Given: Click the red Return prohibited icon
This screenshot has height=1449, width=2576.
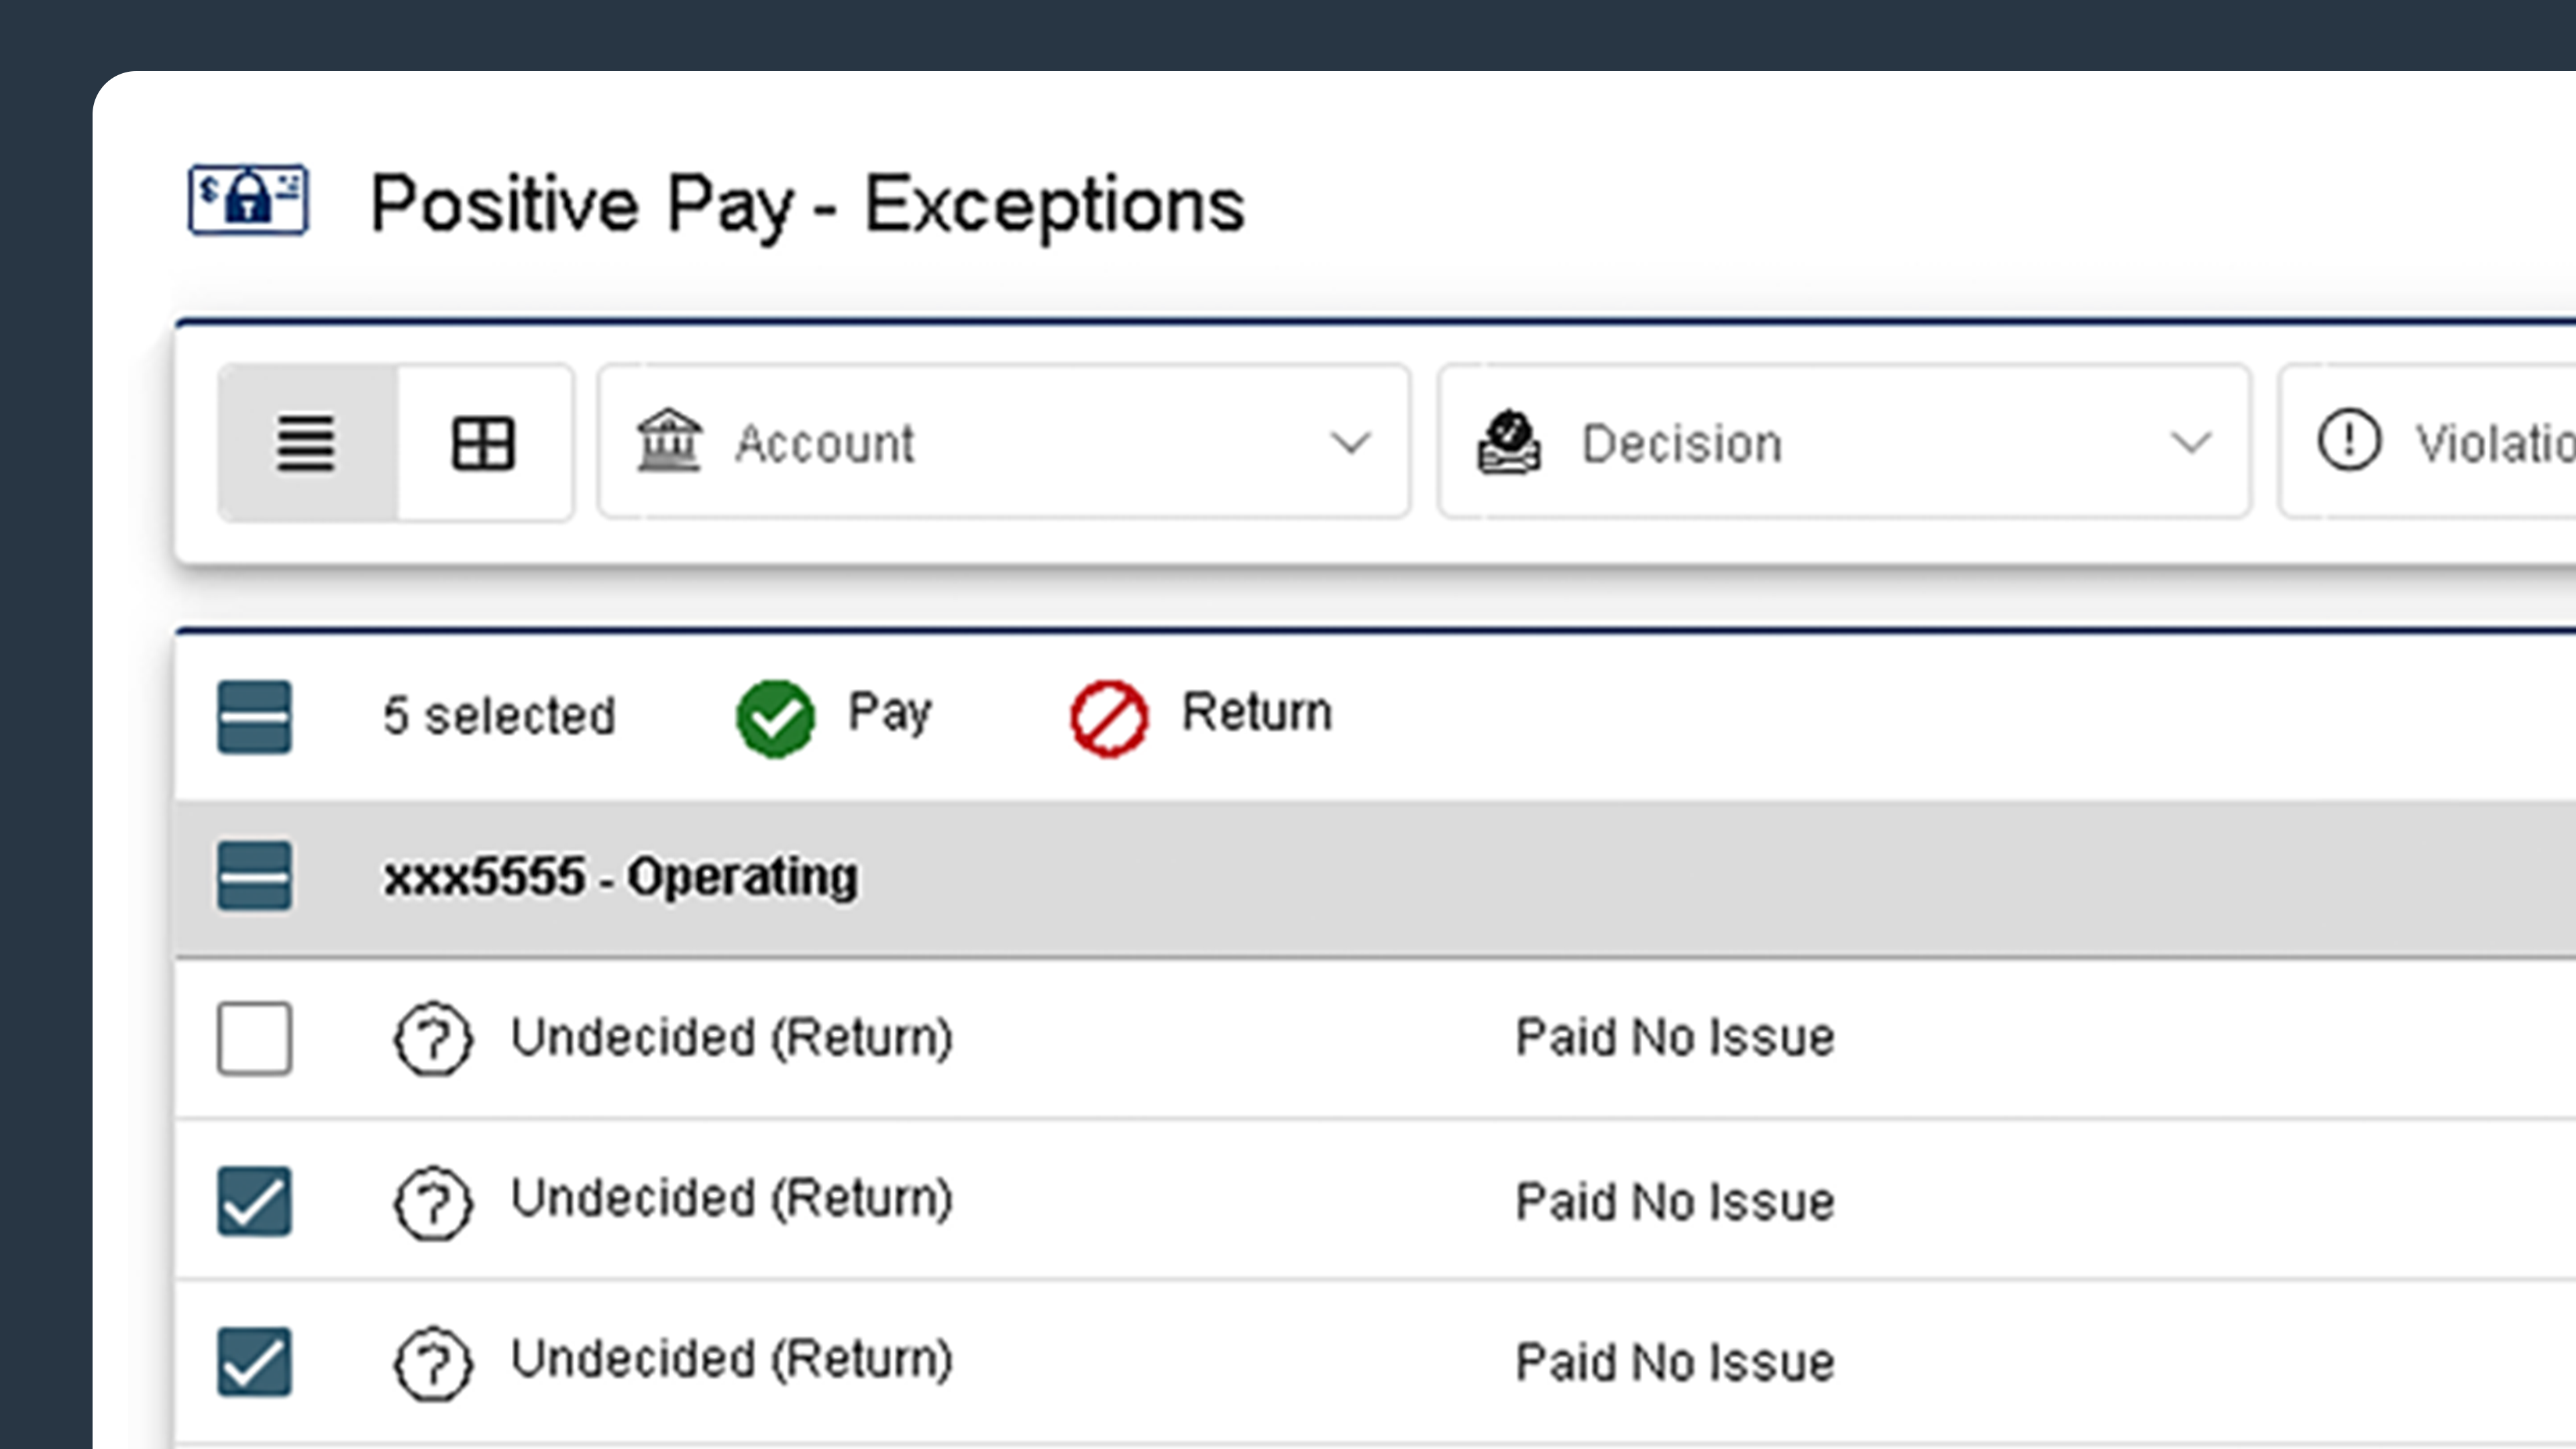Looking at the screenshot, I should pyautogui.click(x=1109, y=718).
